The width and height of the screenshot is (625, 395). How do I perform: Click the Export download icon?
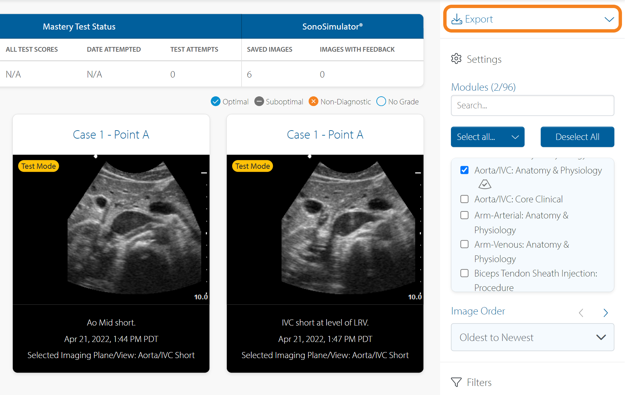tap(456, 19)
